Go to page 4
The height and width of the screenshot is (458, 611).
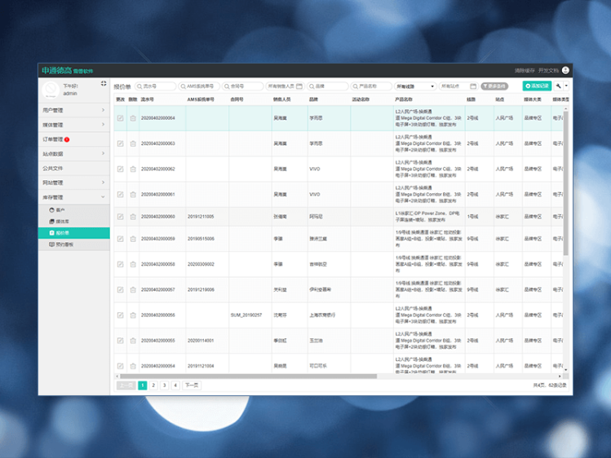175,385
